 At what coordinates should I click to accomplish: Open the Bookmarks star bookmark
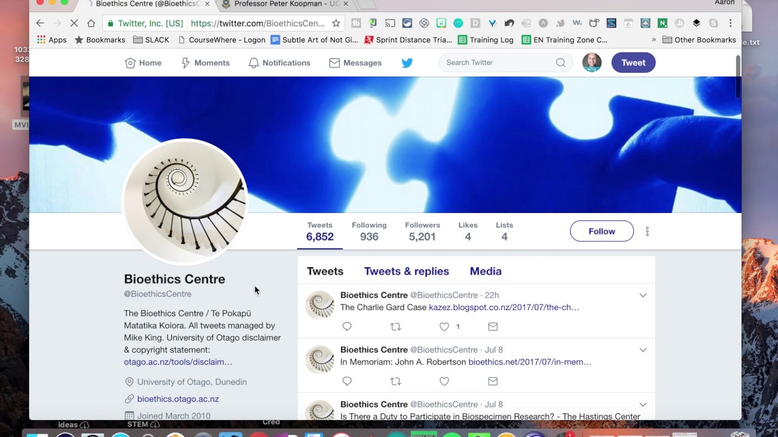(100, 40)
